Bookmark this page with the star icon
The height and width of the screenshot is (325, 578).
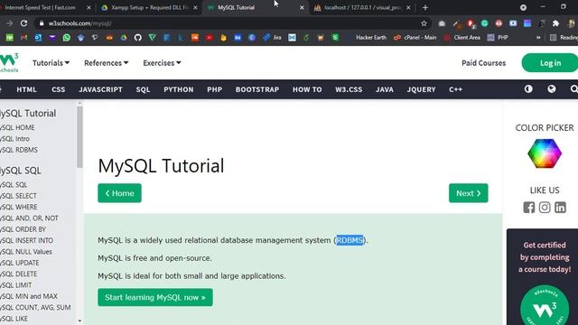pyautogui.click(x=424, y=23)
